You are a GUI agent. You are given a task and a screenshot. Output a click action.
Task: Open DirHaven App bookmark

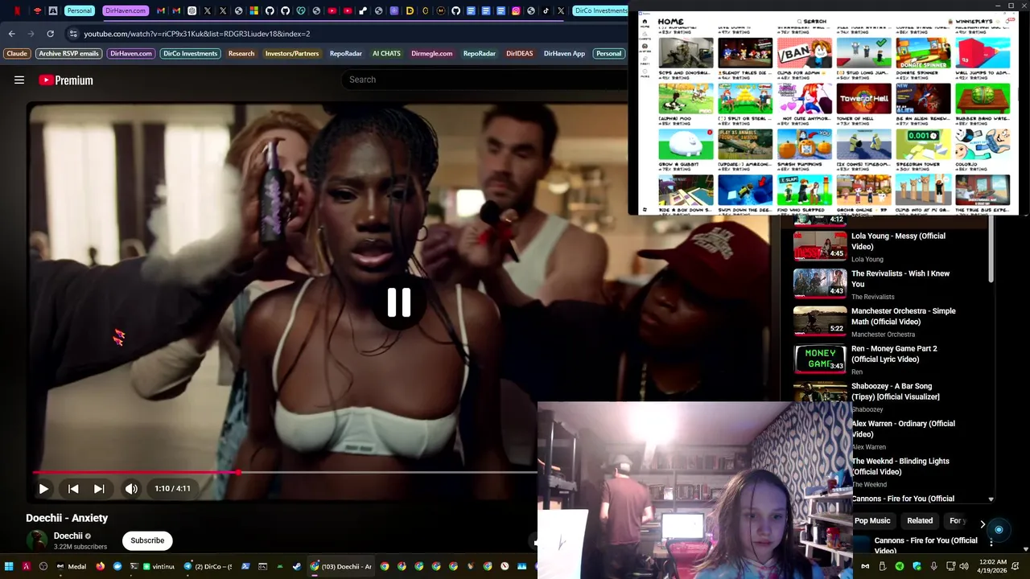coord(564,54)
